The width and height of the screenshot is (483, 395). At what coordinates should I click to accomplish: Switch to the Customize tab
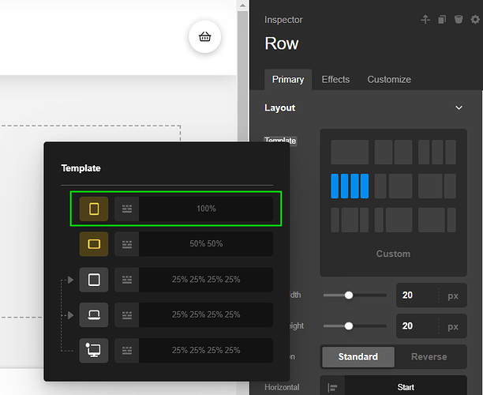[x=389, y=79]
